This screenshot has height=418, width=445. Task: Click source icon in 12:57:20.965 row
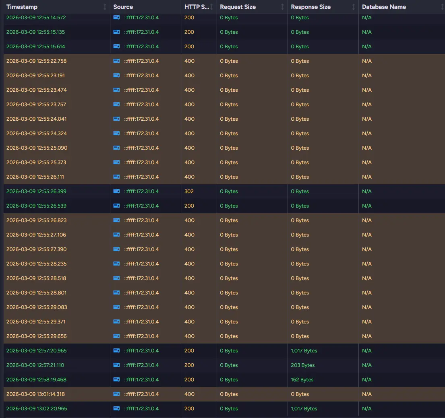point(117,351)
